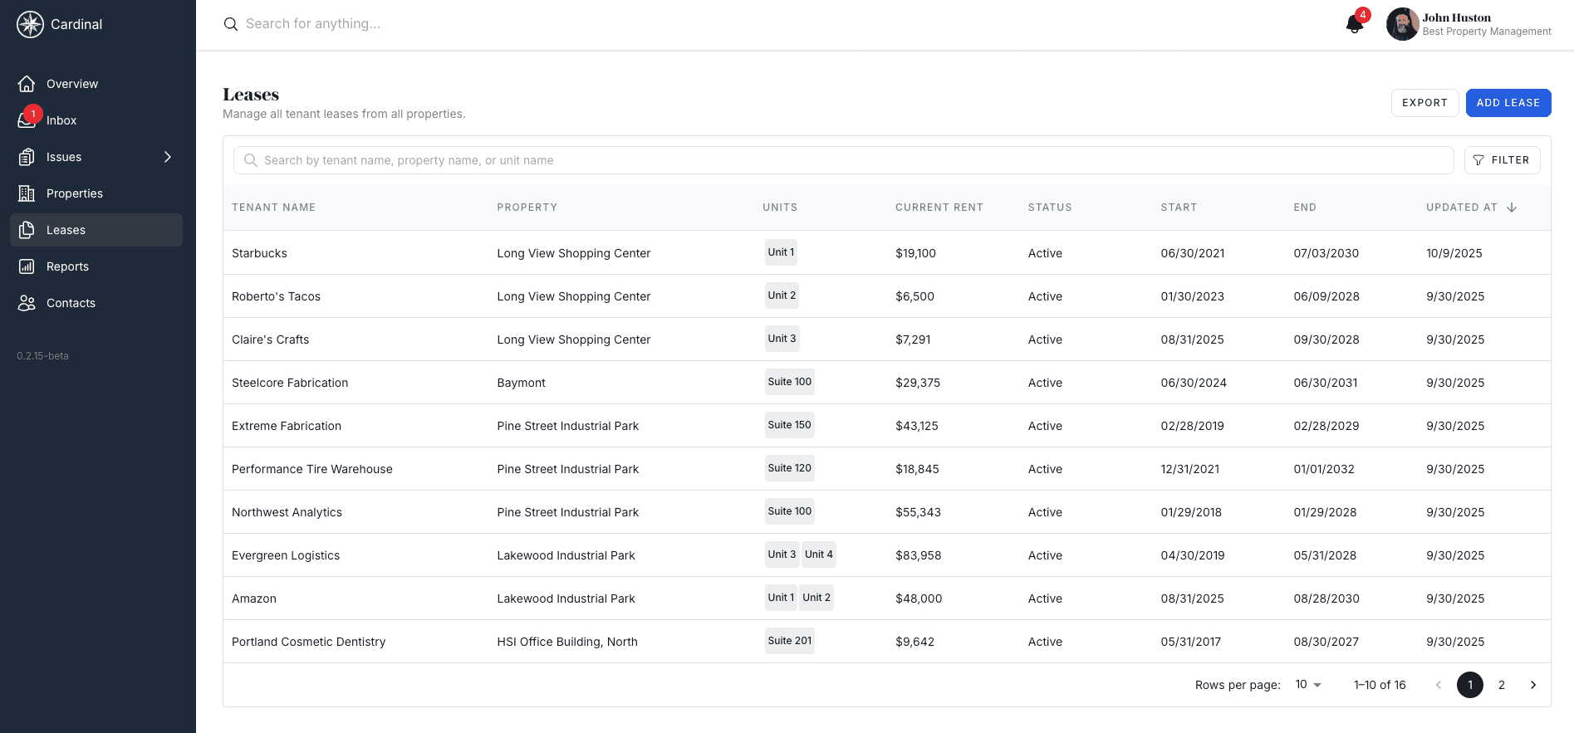Open the Properties menu item
Viewport: 1574px width, 733px height.
point(96,193)
